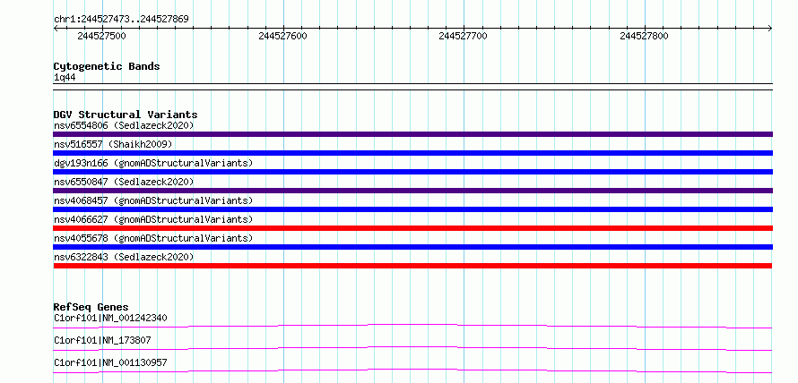Click the DGV Structural Variants track title
Image resolution: width=798 pixels, height=383 pixels.
click(126, 115)
